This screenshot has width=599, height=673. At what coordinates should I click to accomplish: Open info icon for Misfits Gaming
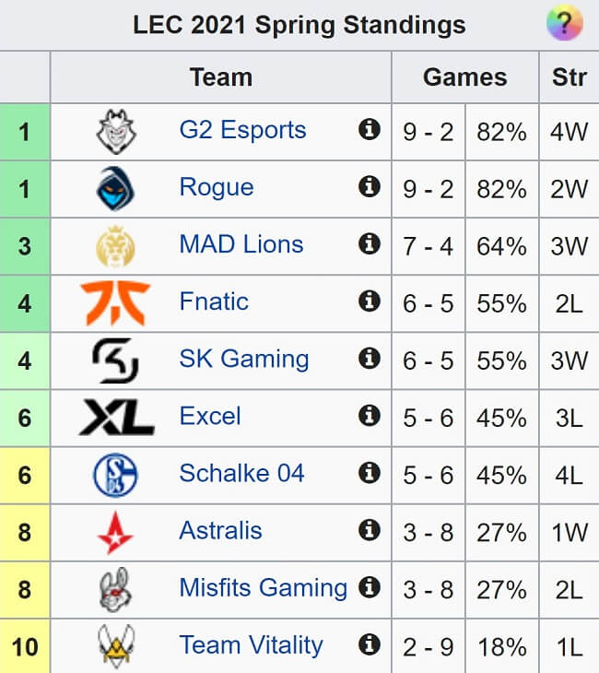point(370,587)
